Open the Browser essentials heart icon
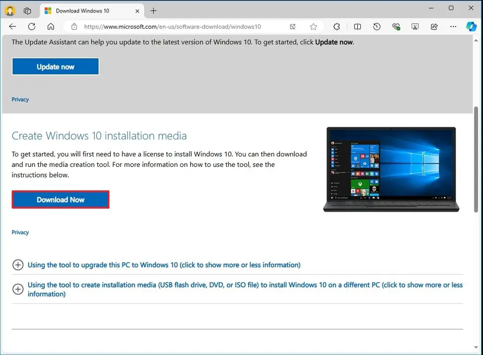The height and width of the screenshot is (355, 483). (396, 26)
